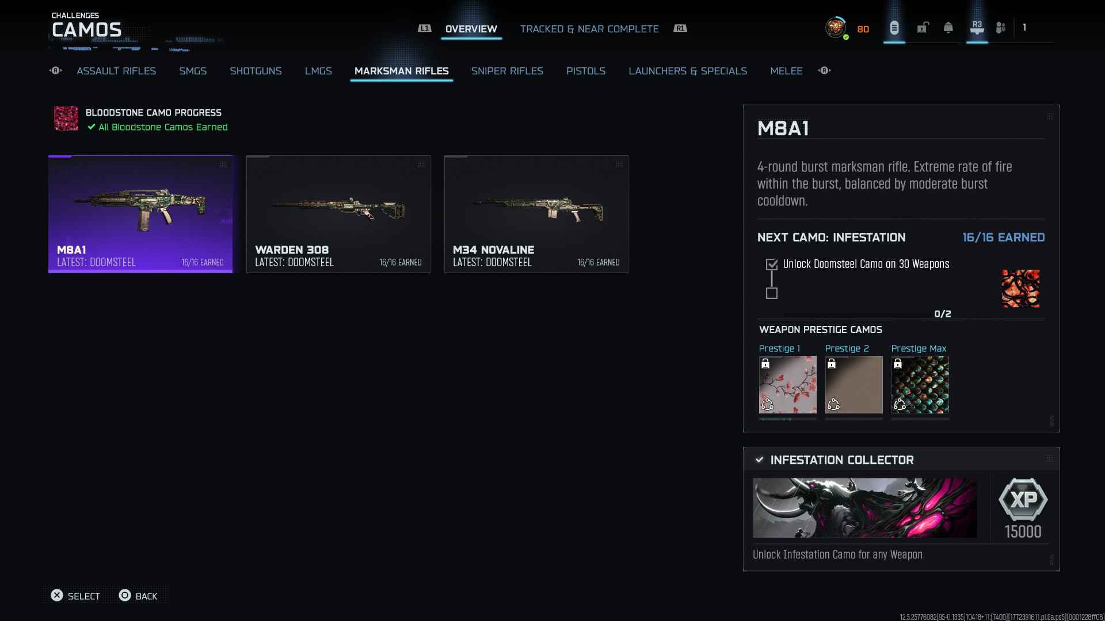Open notifications bell icon
Screen dimensions: 1105x621
(x=948, y=28)
